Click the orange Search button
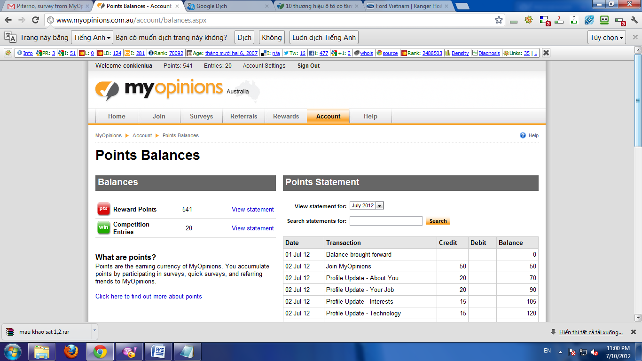 point(438,221)
